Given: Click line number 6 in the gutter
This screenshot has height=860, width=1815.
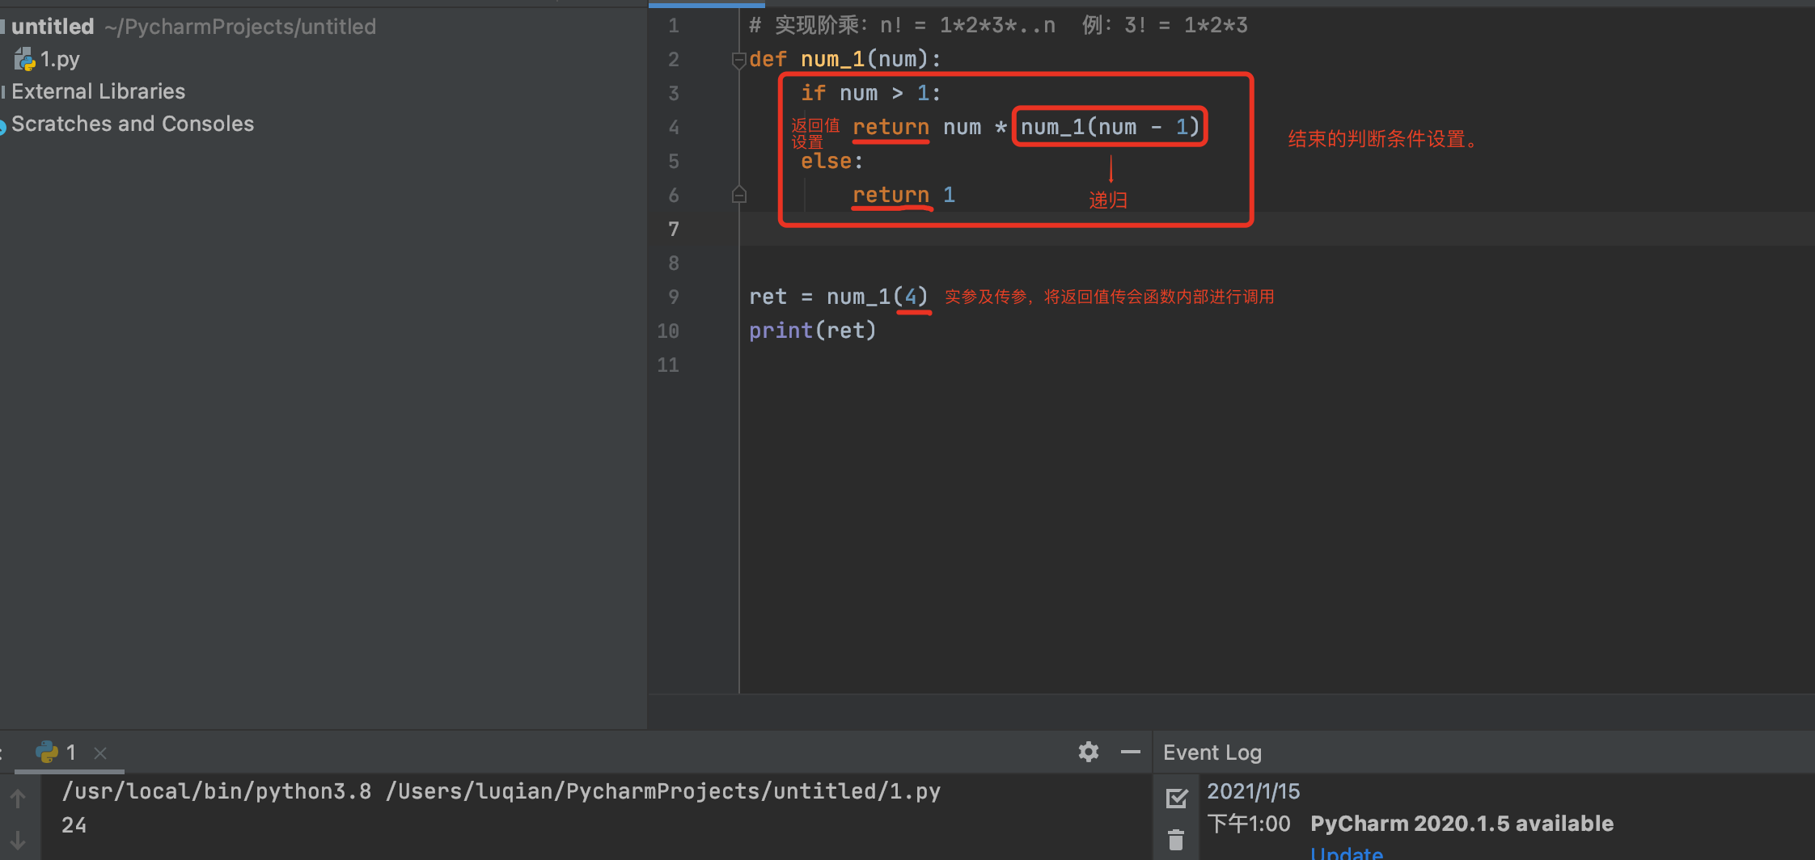Looking at the screenshot, I should [673, 195].
